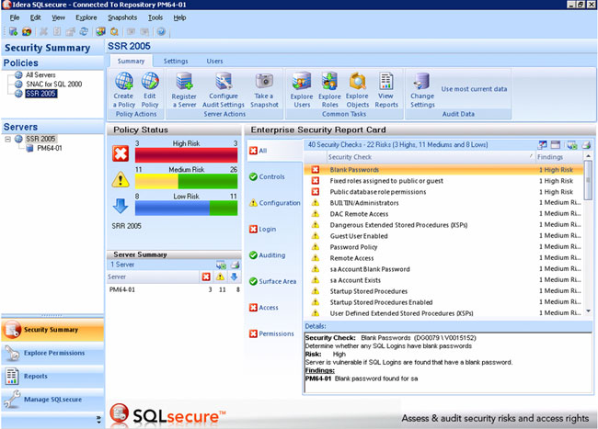This screenshot has width=598, height=429.
Task: Select SSR 2005 policy in Policies tree
Action: [x=41, y=94]
